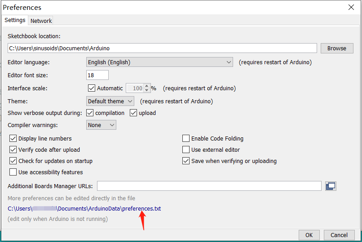362x242 pixels.
Task: Toggle Check for updates on startup
Action: (x=13, y=161)
